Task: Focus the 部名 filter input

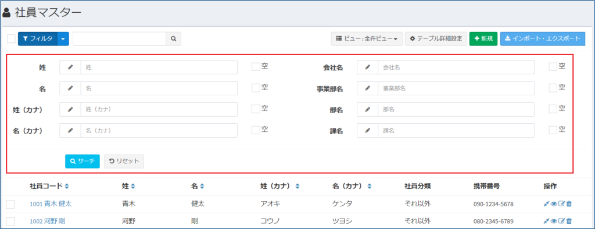Action: [456, 109]
